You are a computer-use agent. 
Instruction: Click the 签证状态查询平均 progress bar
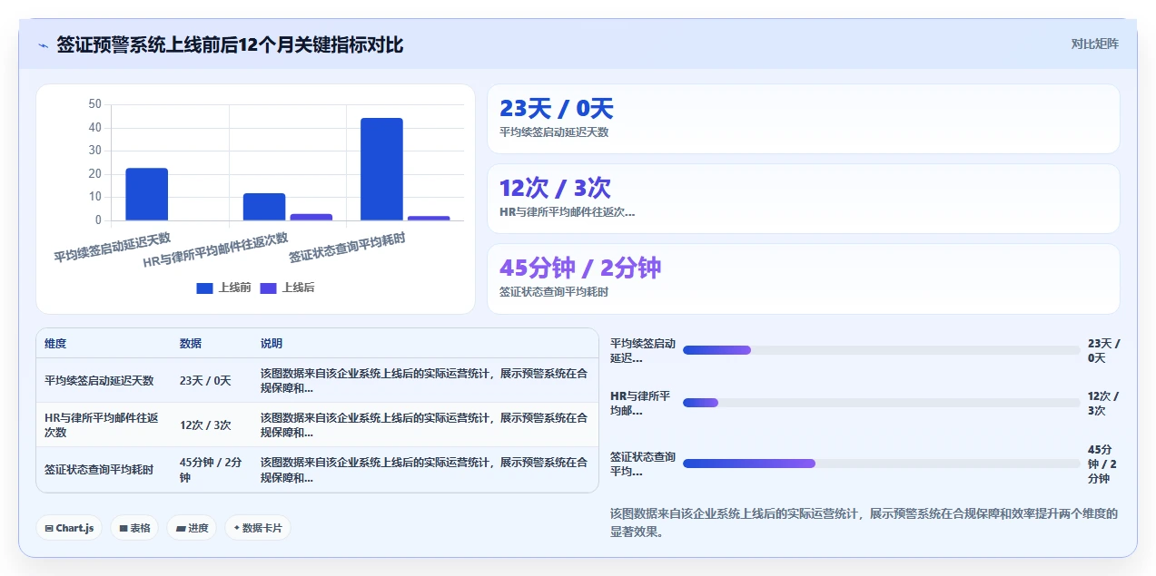point(881,464)
